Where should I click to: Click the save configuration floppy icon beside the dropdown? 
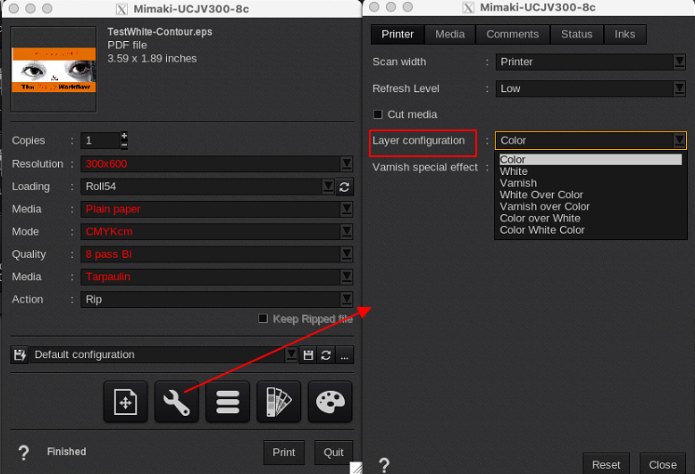point(308,355)
